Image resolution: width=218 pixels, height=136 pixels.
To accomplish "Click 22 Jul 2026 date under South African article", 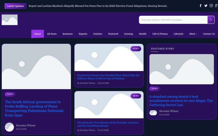I will [21, 129].
